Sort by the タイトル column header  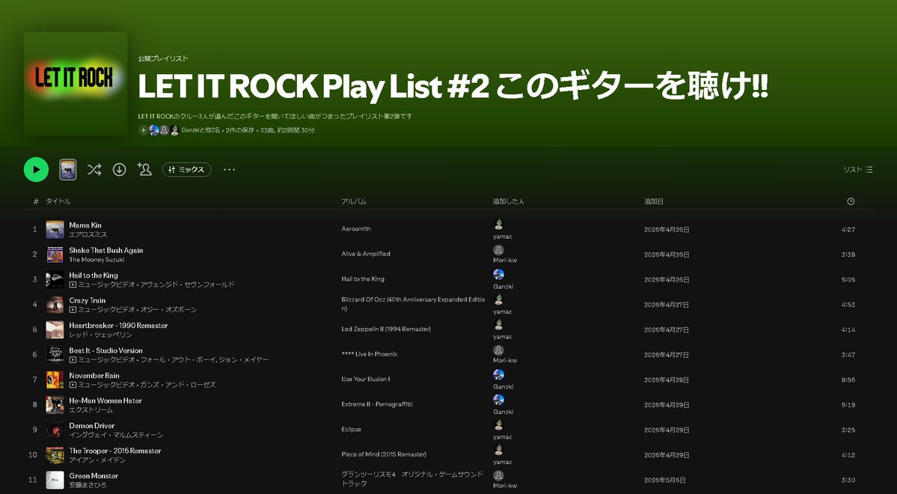[58, 201]
